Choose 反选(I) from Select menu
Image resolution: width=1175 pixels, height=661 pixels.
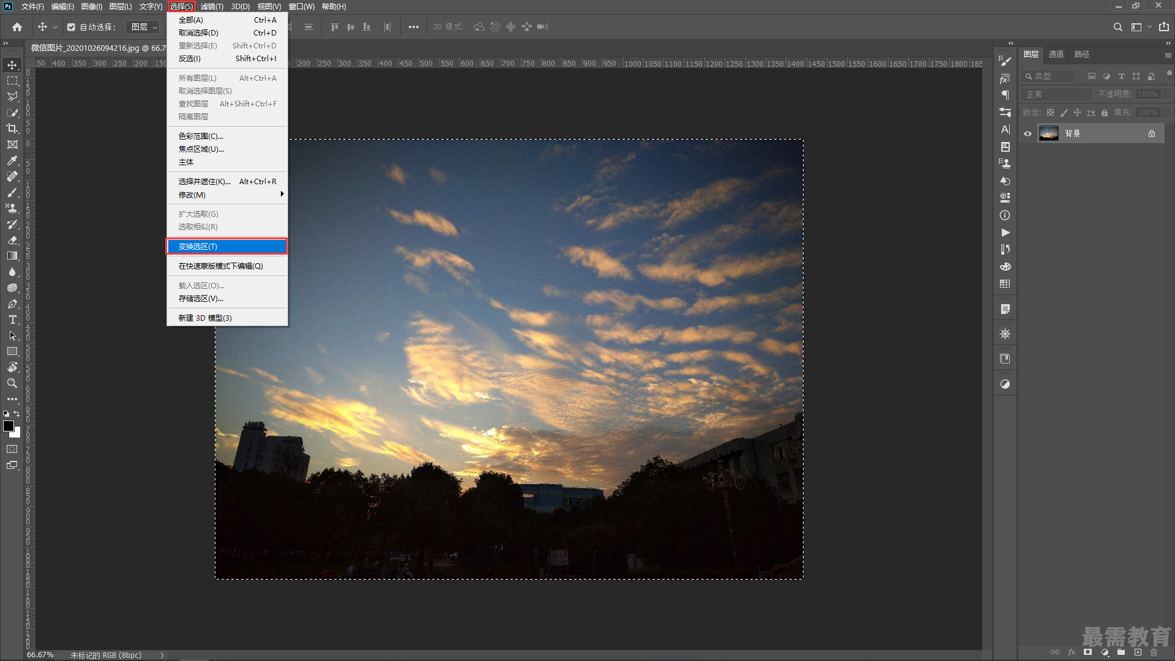[227, 58]
